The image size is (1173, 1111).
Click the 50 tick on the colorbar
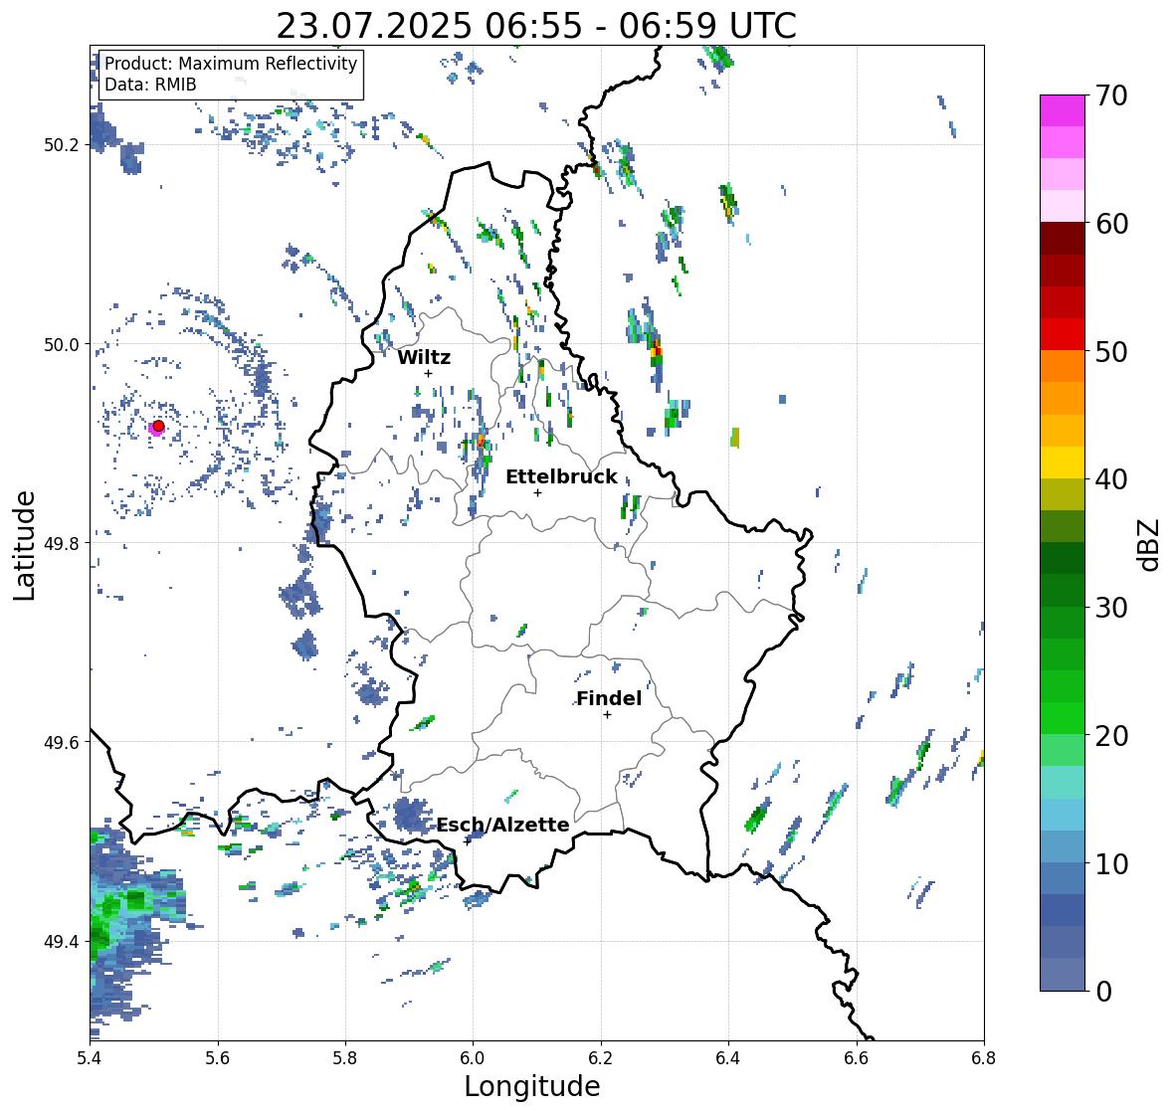(1111, 351)
